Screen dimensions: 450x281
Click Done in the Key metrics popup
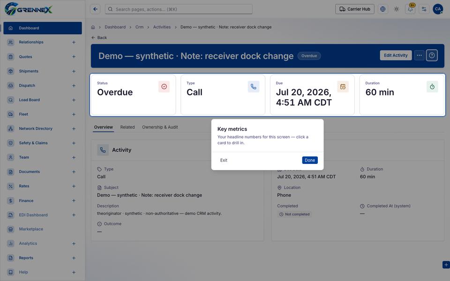(x=310, y=160)
